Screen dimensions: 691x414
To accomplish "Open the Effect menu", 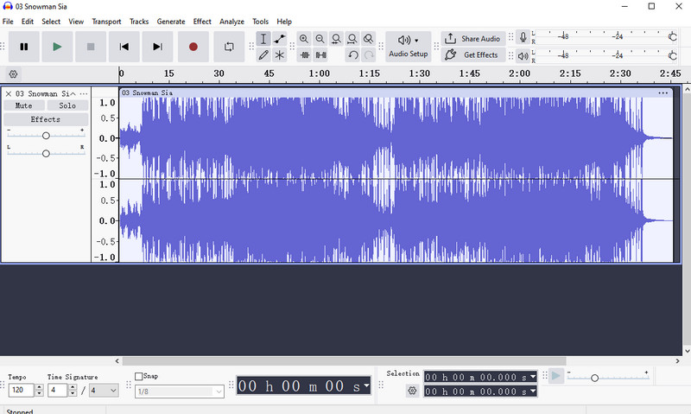I will tap(202, 21).
